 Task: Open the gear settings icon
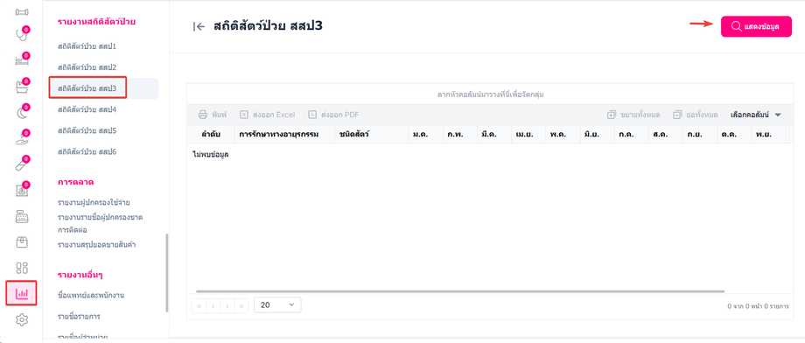coord(22,320)
